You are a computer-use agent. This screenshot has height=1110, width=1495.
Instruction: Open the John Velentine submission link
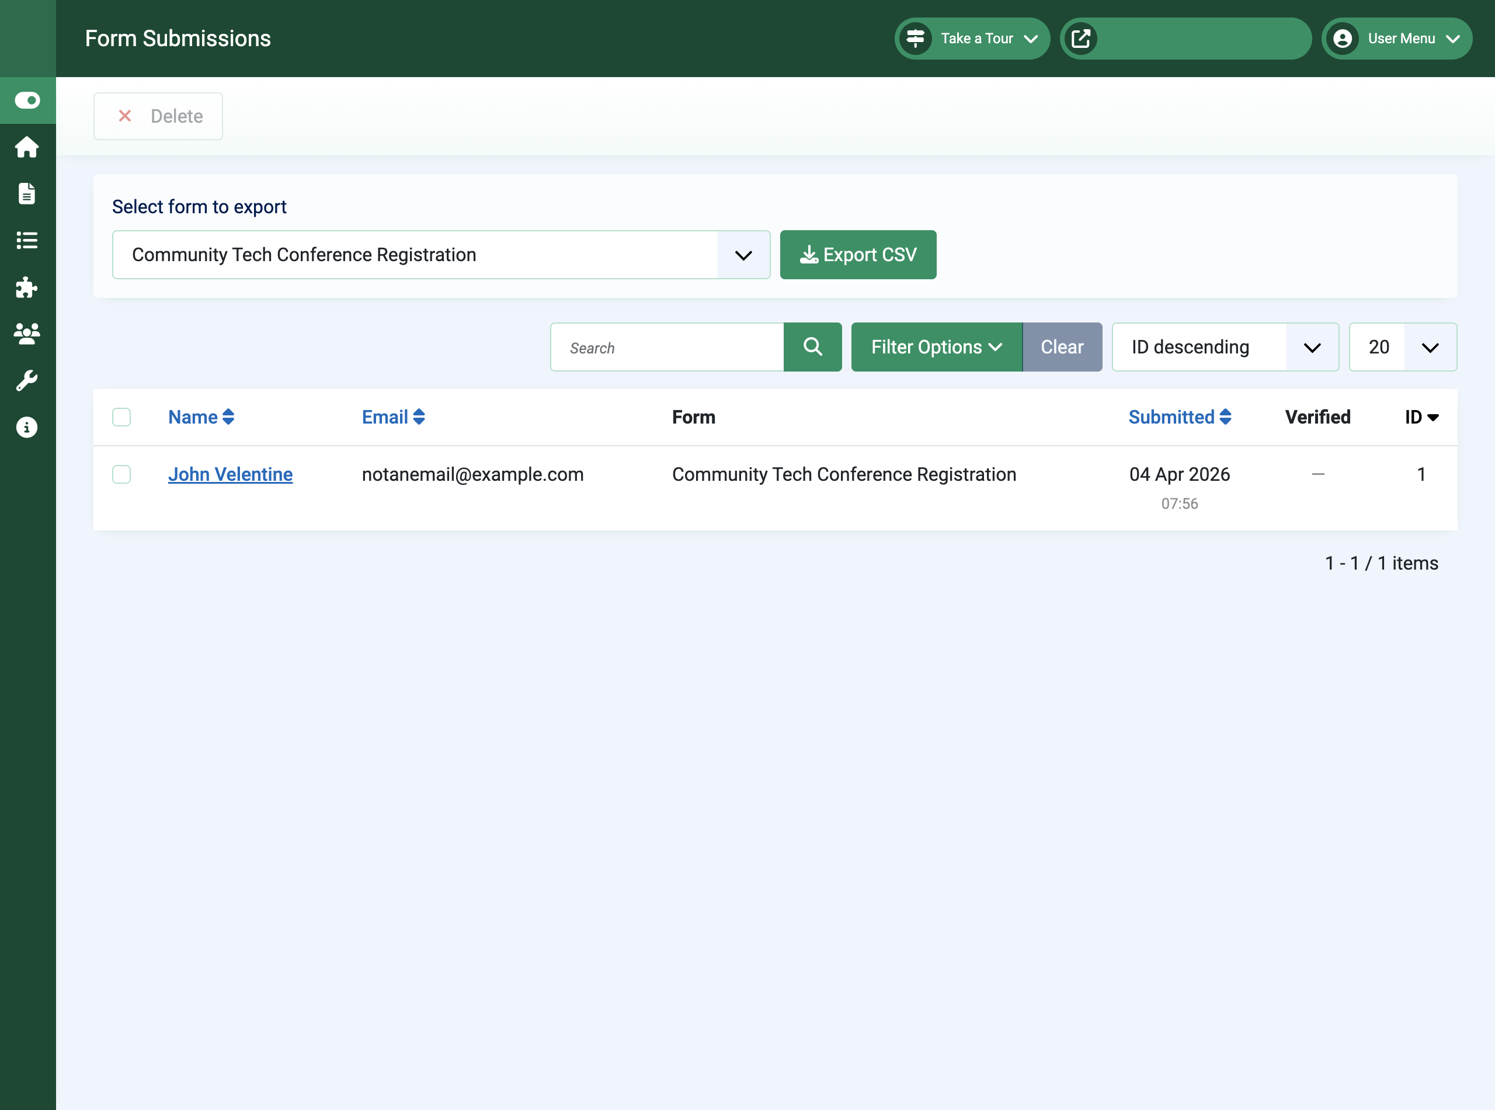pyautogui.click(x=230, y=474)
